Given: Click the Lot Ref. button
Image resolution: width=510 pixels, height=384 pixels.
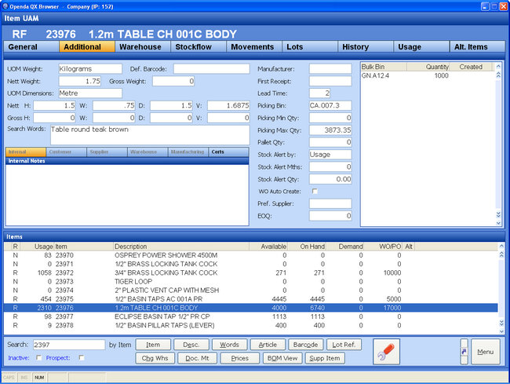Looking at the screenshot, I should point(344,345).
